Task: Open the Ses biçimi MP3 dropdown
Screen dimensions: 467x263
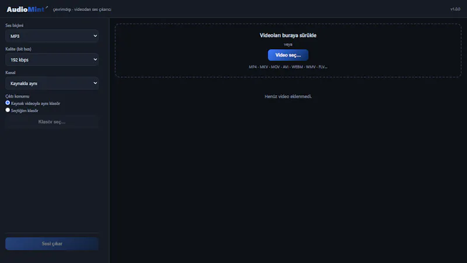Action: pyautogui.click(x=52, y=36)
